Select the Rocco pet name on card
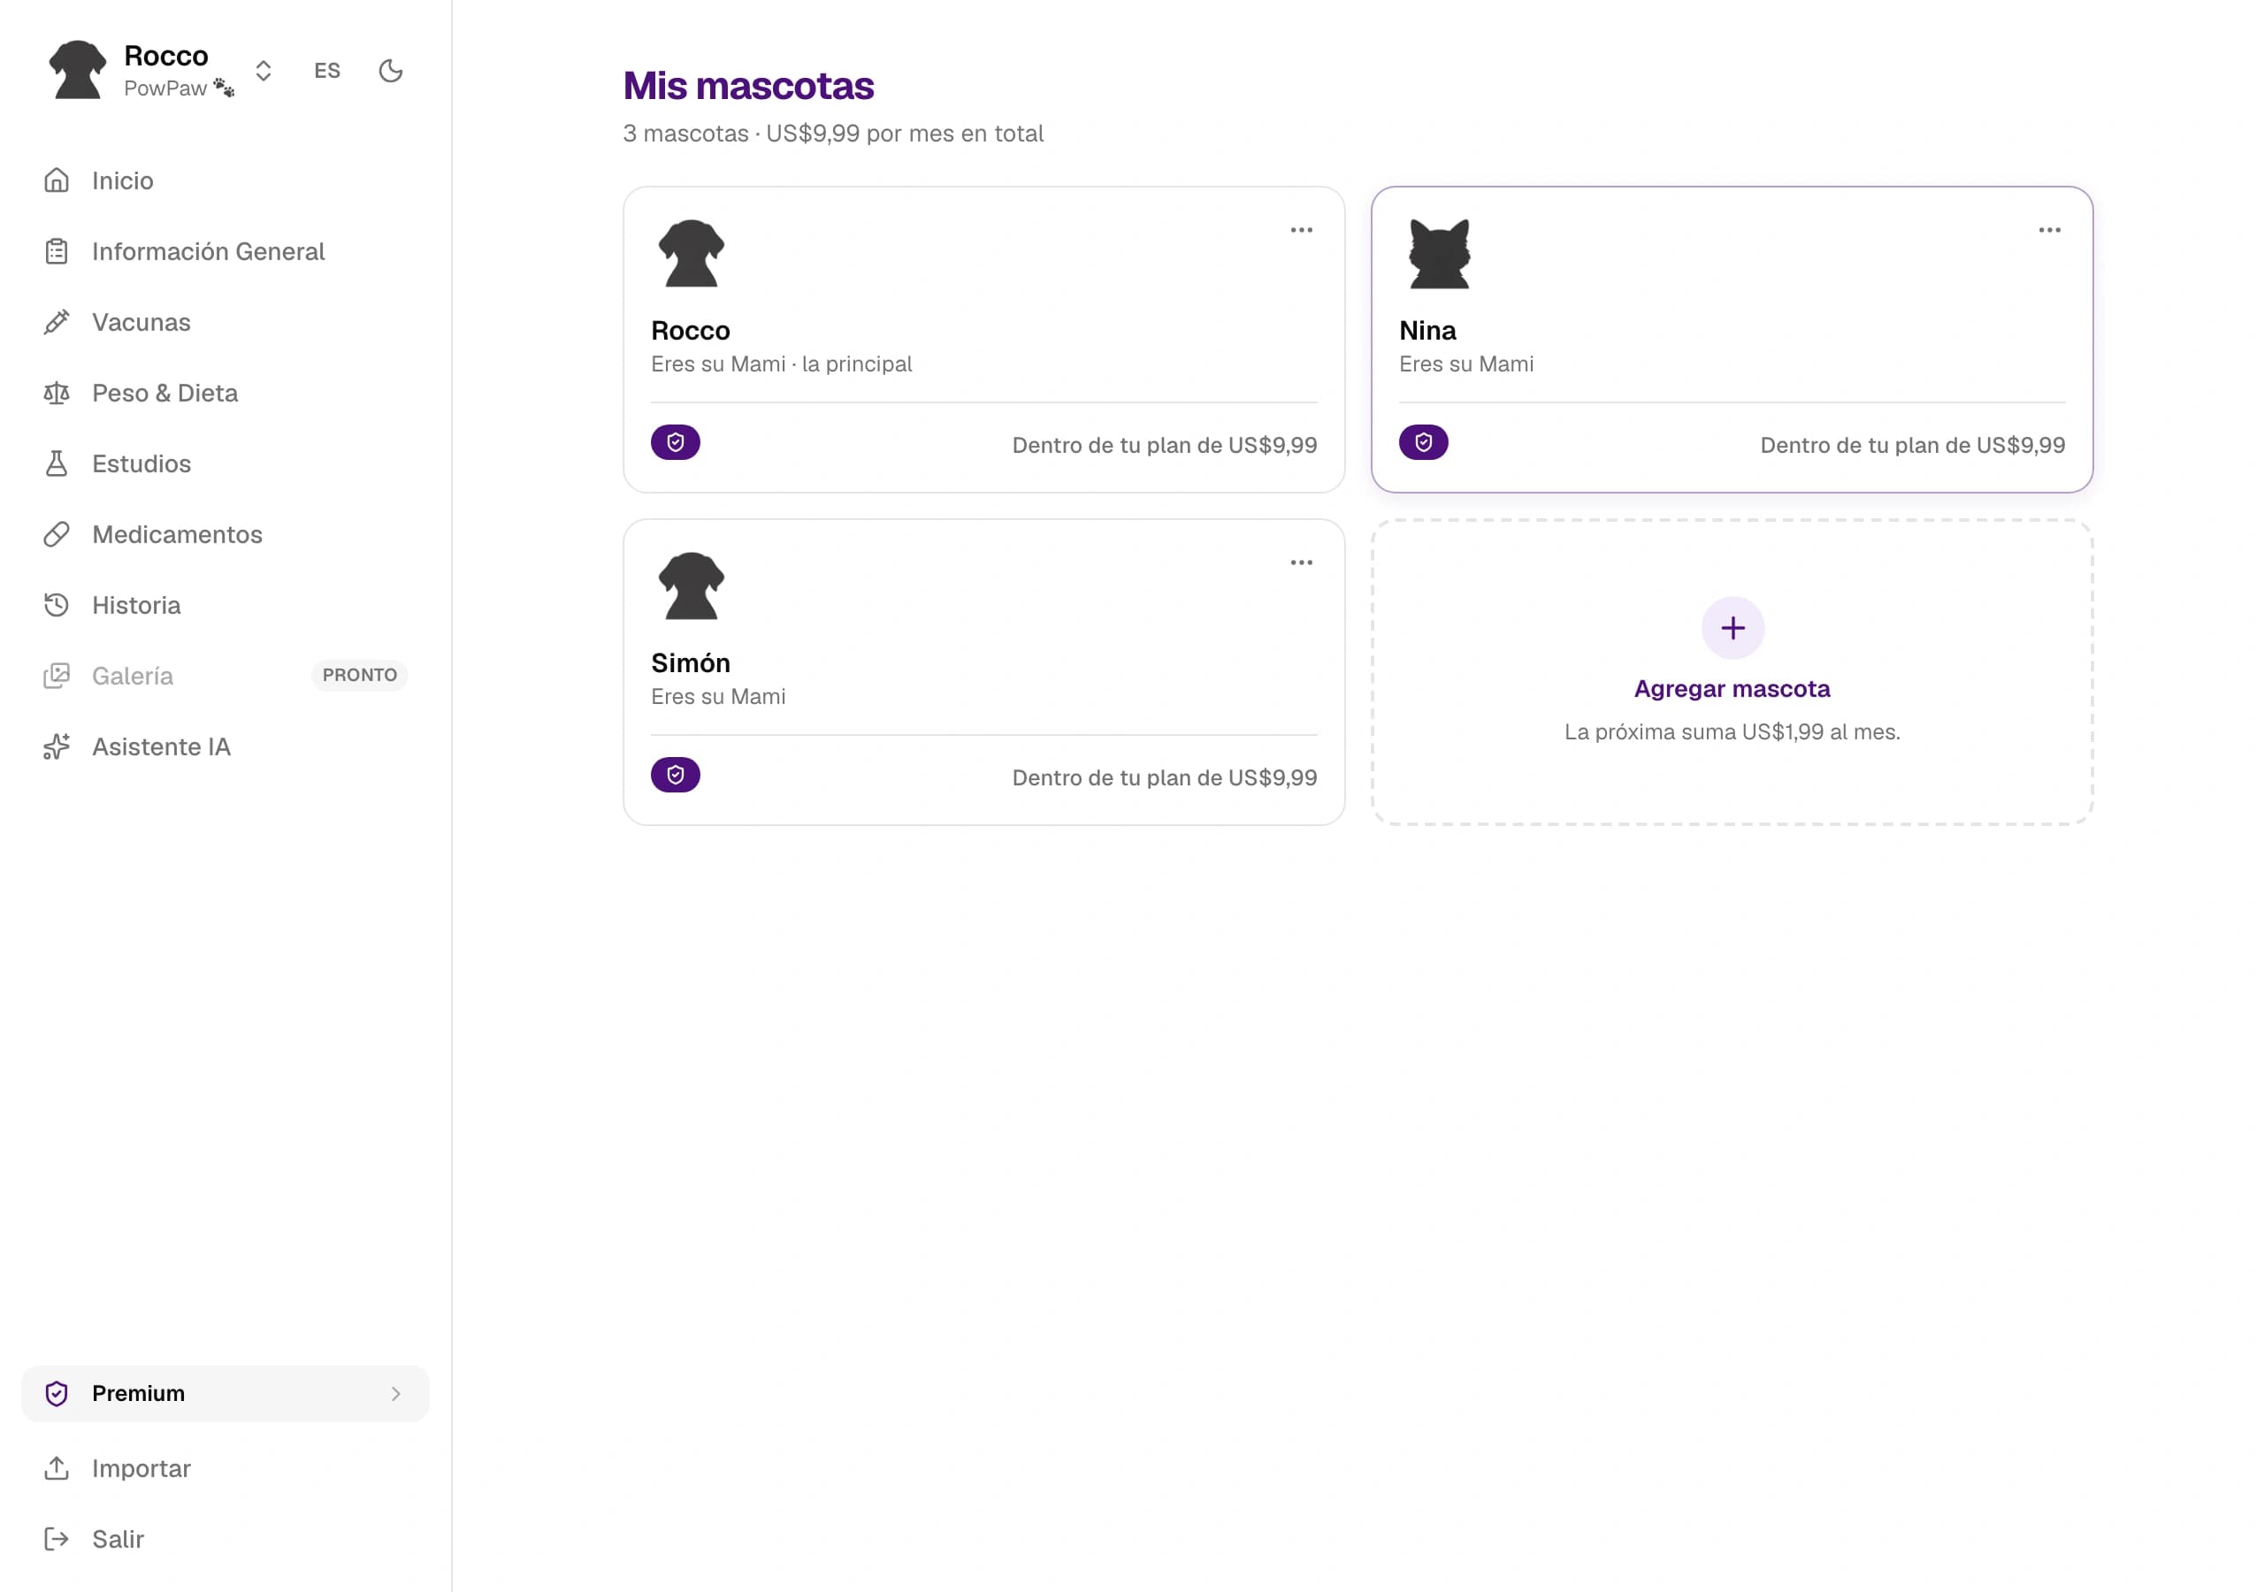Viewport: 2264px width, 1592px height. click(690, 331)
